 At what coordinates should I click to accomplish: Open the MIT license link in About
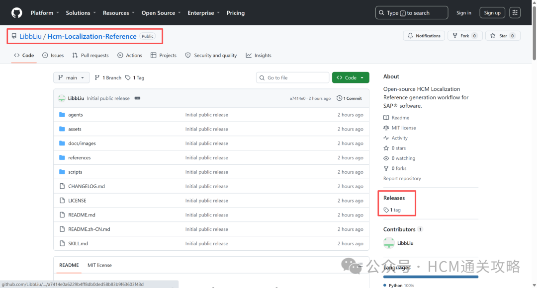(x=400, y=128)
